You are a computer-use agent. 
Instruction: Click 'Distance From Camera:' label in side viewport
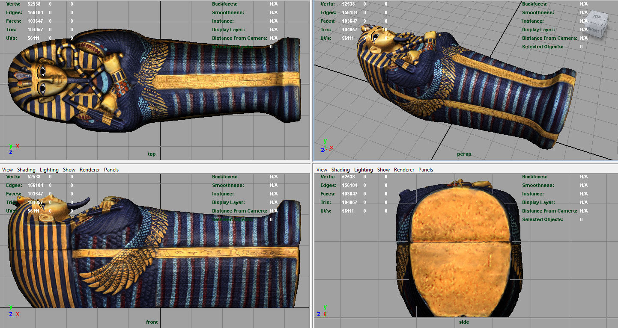[x=549, y=211]
